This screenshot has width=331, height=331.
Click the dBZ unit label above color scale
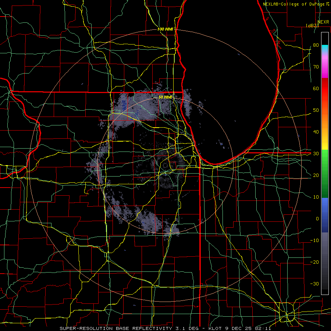point(312,25)
